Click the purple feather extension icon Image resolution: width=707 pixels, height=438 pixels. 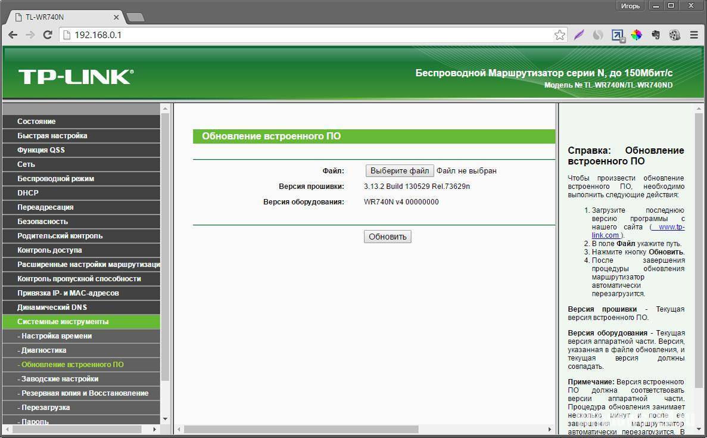[x=579, y=35]
